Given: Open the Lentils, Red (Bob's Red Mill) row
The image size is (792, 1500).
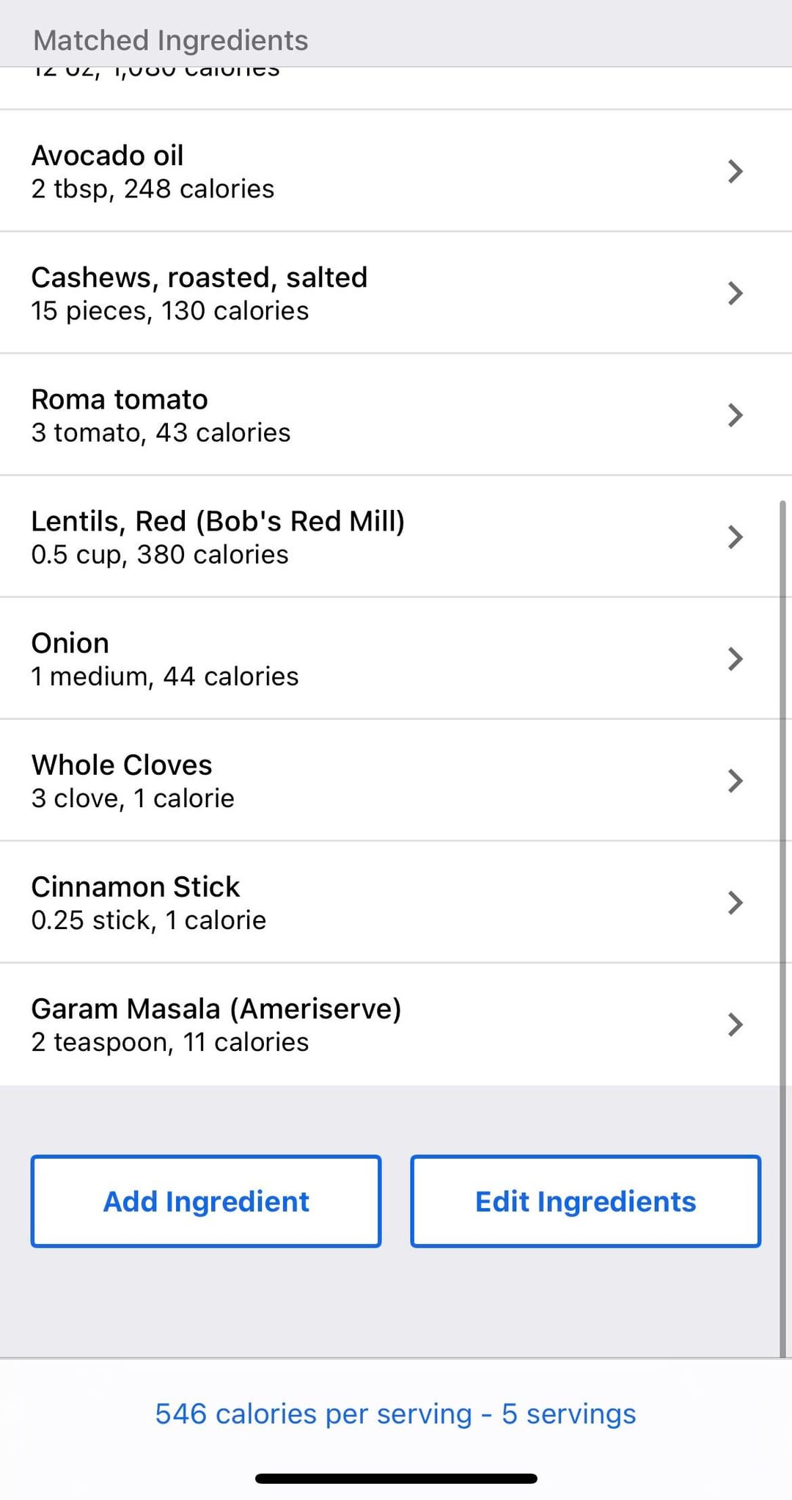Looking at the screenshot, I should [x=218, y=521].
